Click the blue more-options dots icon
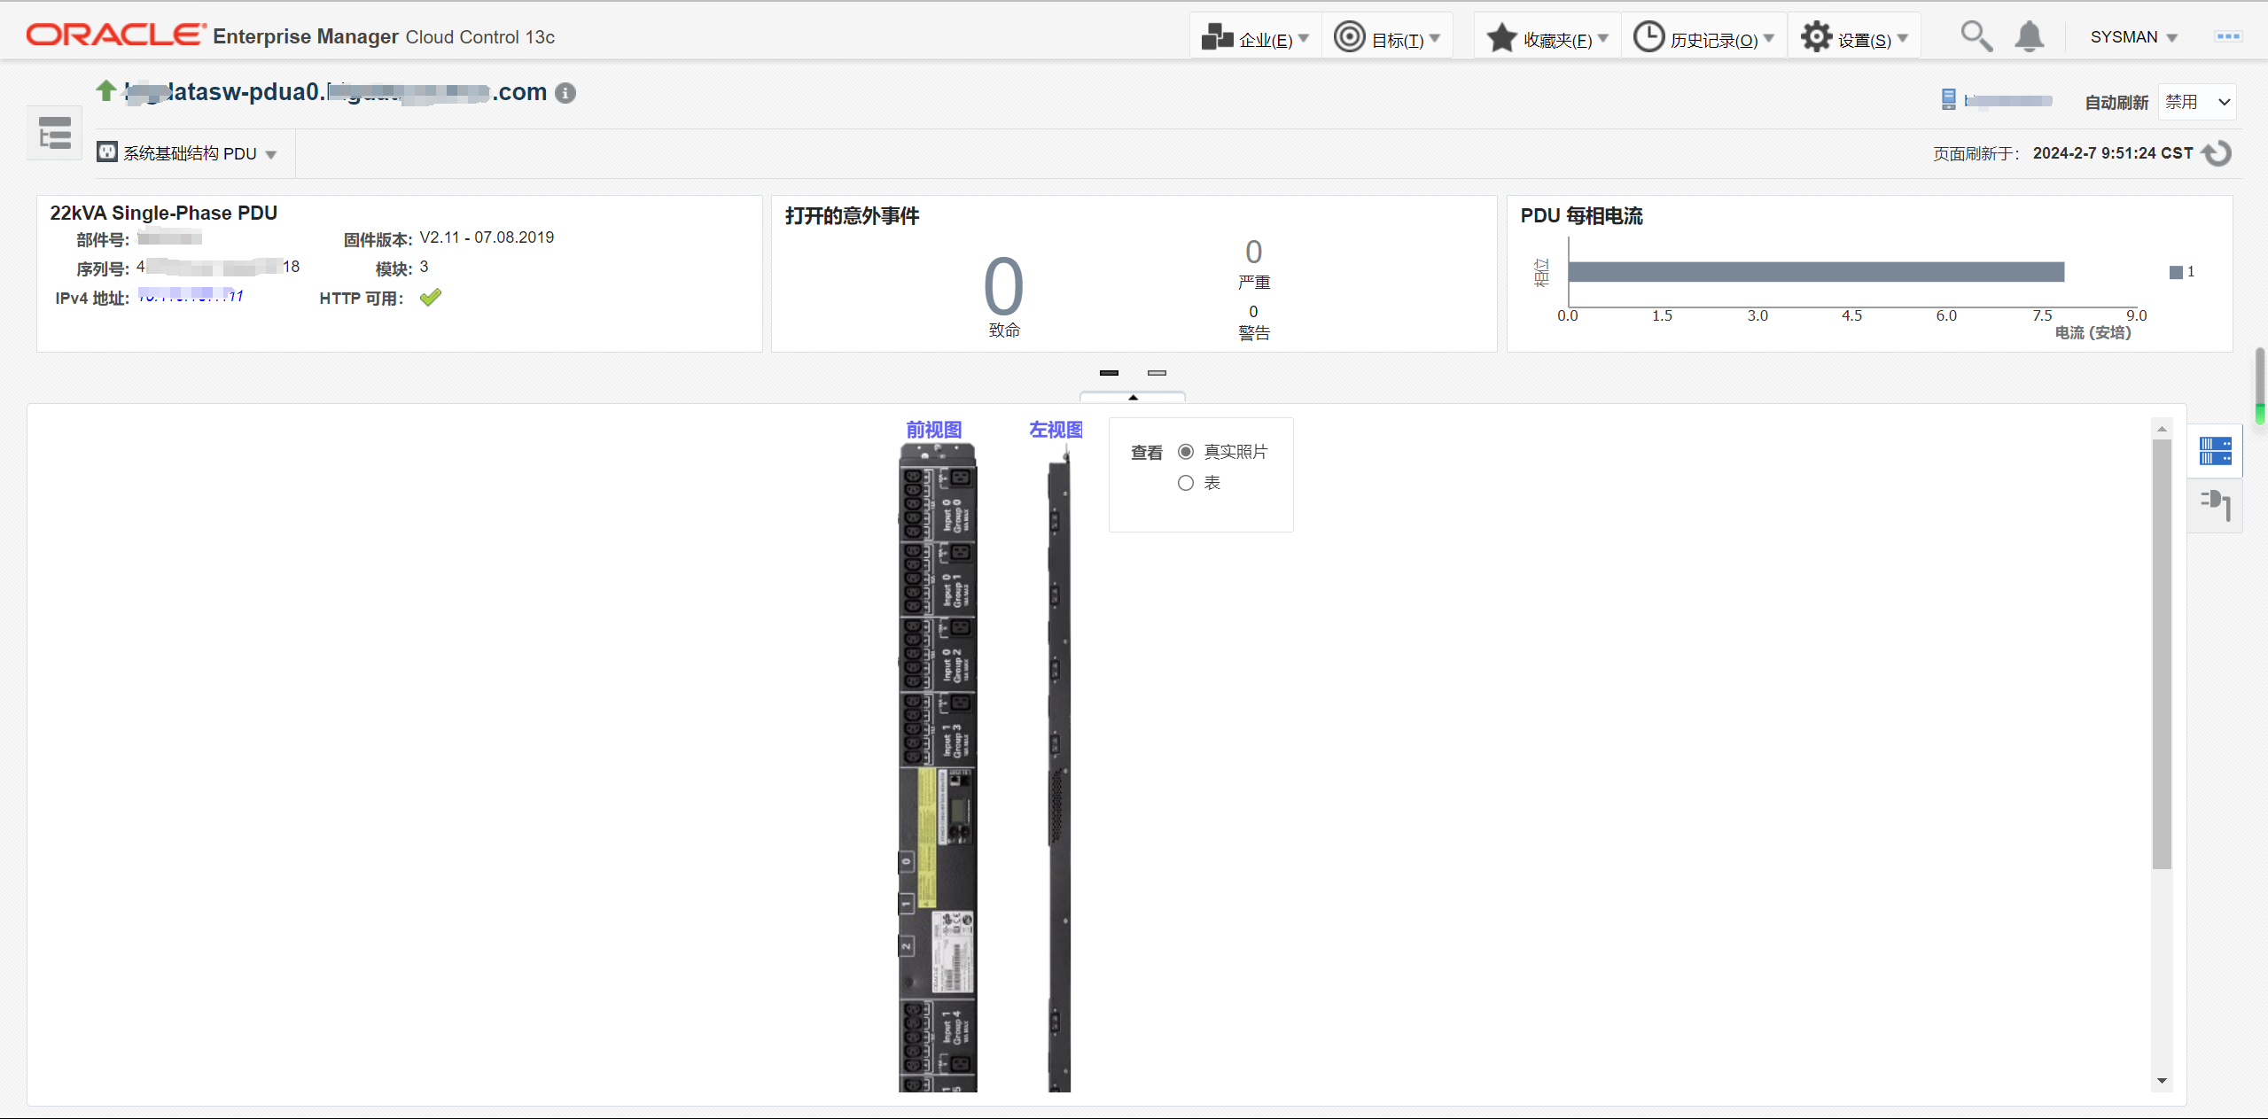The image size is (2268, 1119). (x=2227, y=37)
